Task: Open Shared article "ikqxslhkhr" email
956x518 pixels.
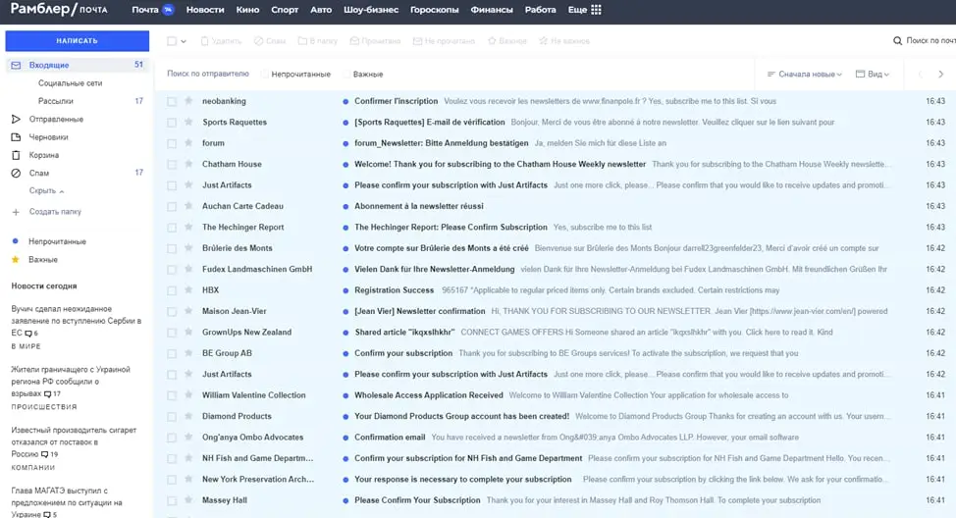Action: click(x=404, y=333)
